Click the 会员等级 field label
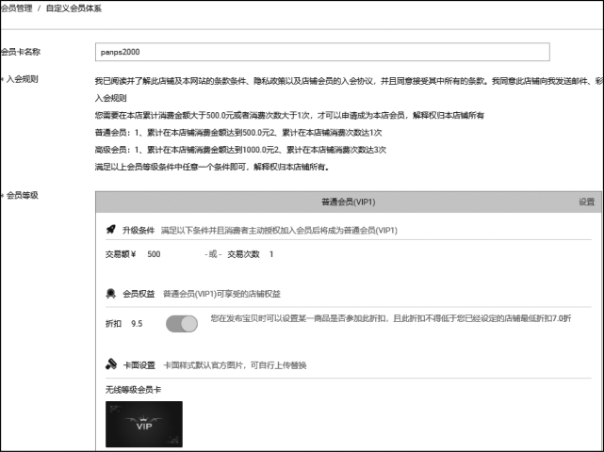This screenshot has height=452, width=604. (22, 195)
